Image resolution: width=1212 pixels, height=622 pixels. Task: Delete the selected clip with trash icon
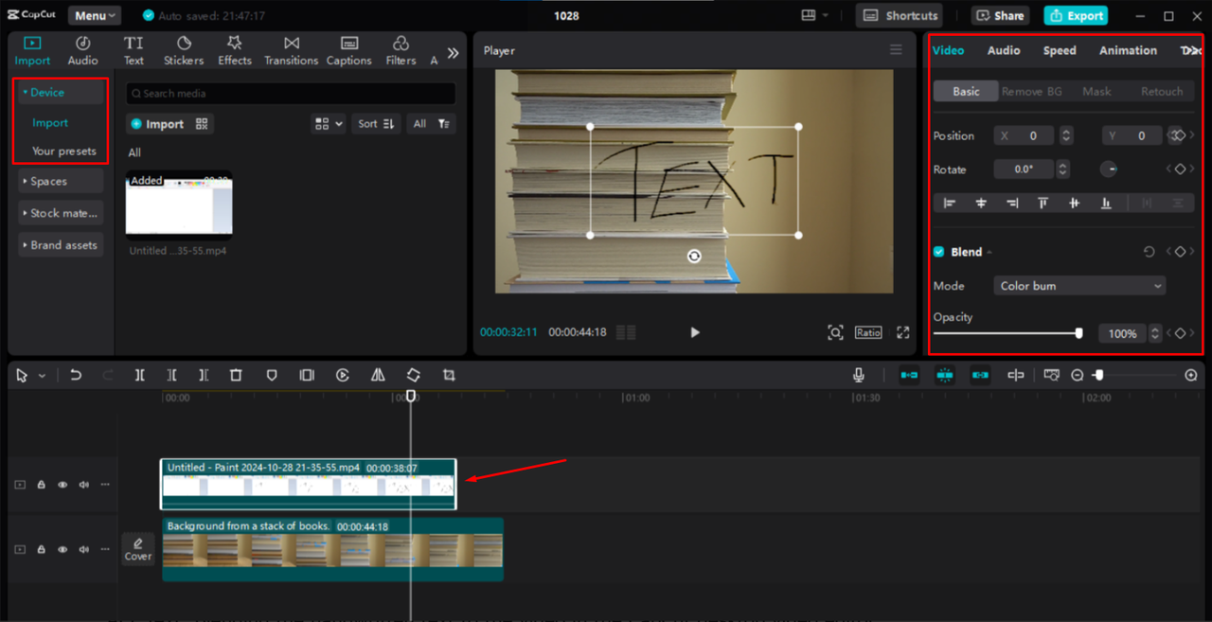point(236,375)
